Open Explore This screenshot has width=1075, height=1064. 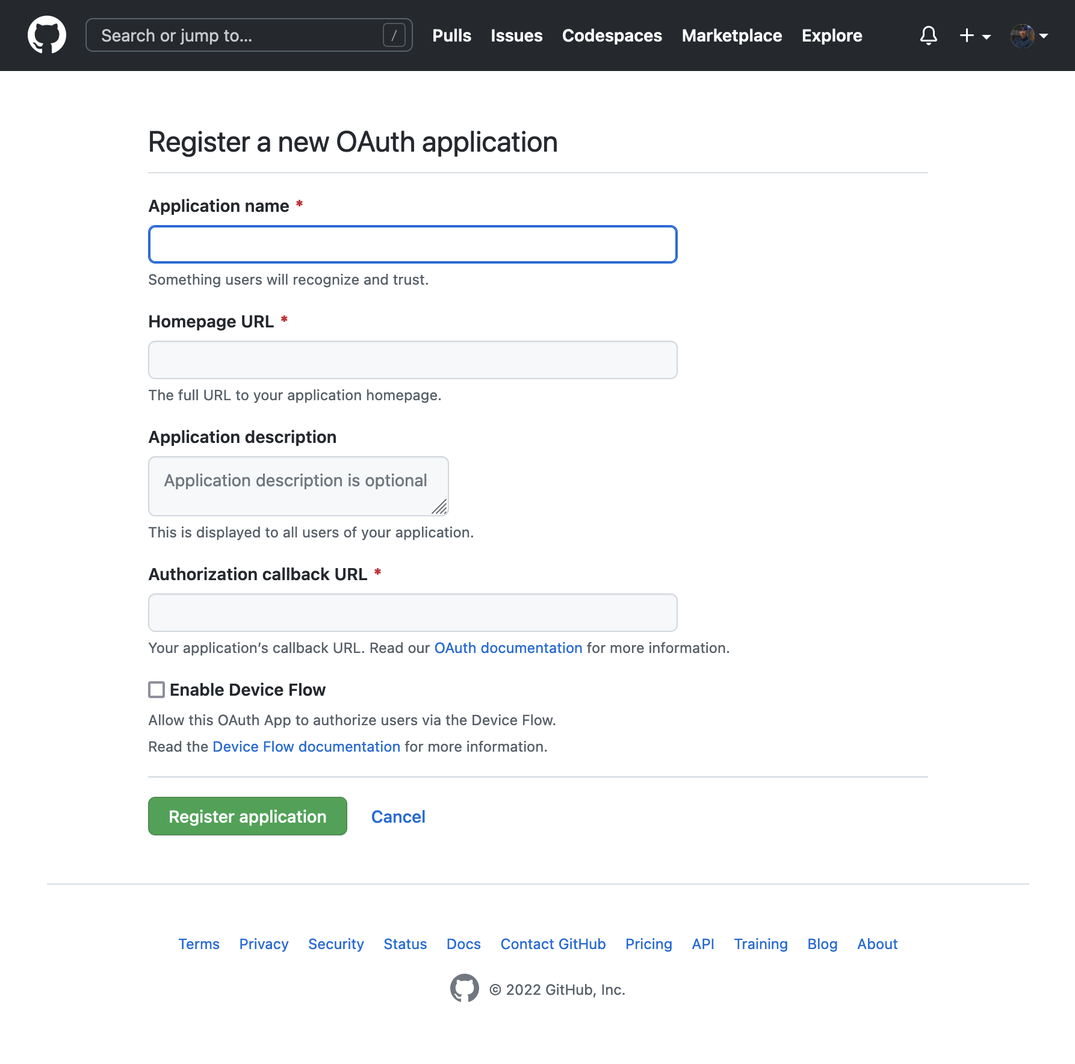coord(832,36)
